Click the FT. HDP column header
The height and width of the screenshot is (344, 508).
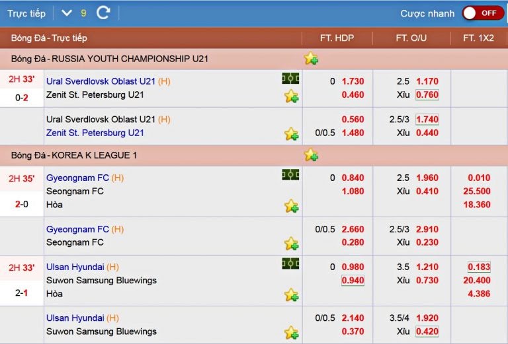coord(337,38)
